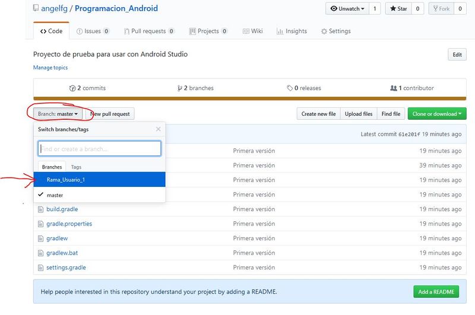Open the Pull requests tab
The image size is (475, 315).
pos(149,31)
